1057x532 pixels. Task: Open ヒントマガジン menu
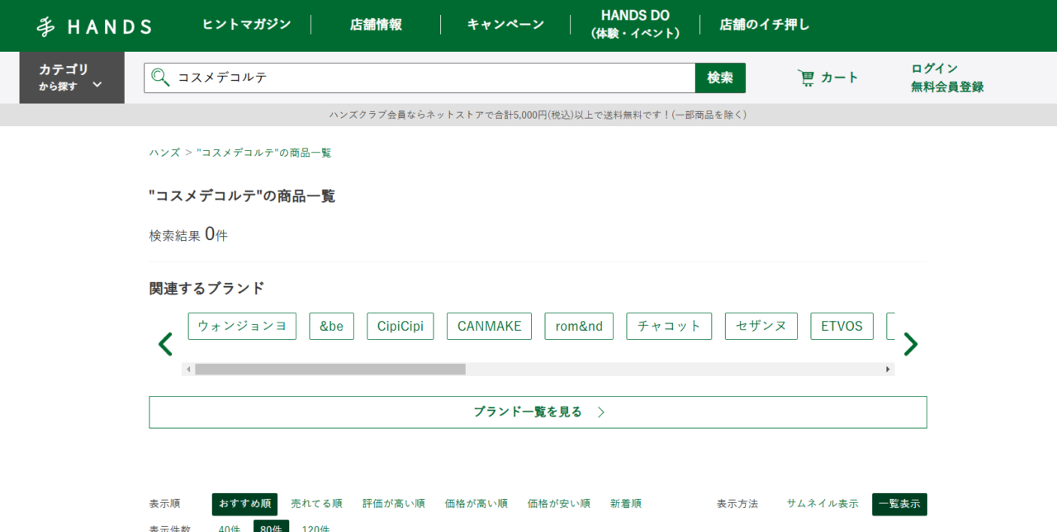247,25
